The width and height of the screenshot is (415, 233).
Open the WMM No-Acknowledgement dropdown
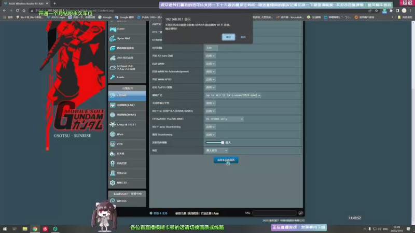click(x=210, y=71)
